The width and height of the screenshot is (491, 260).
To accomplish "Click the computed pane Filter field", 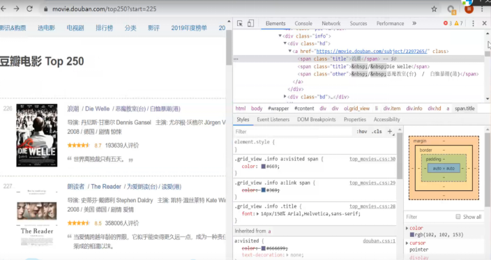I will pyautogui.click(x=429, y=217).
